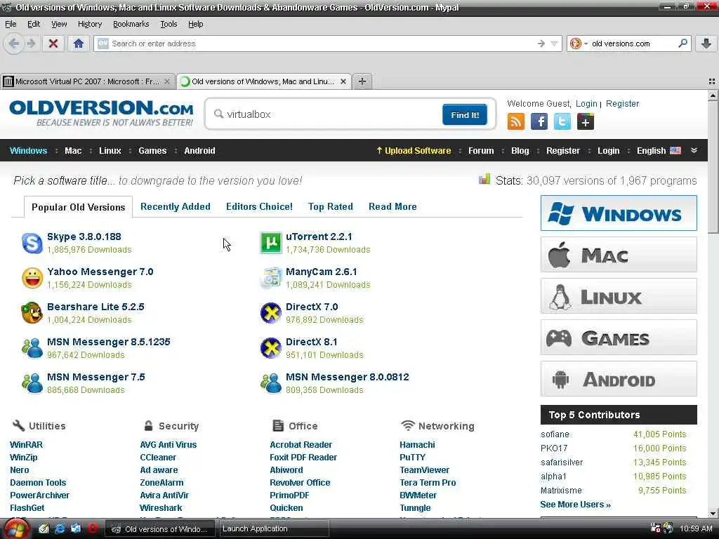
Task: Click the search magnifier in browser search box
Action: pyautogui.click(x=682, y=44)
